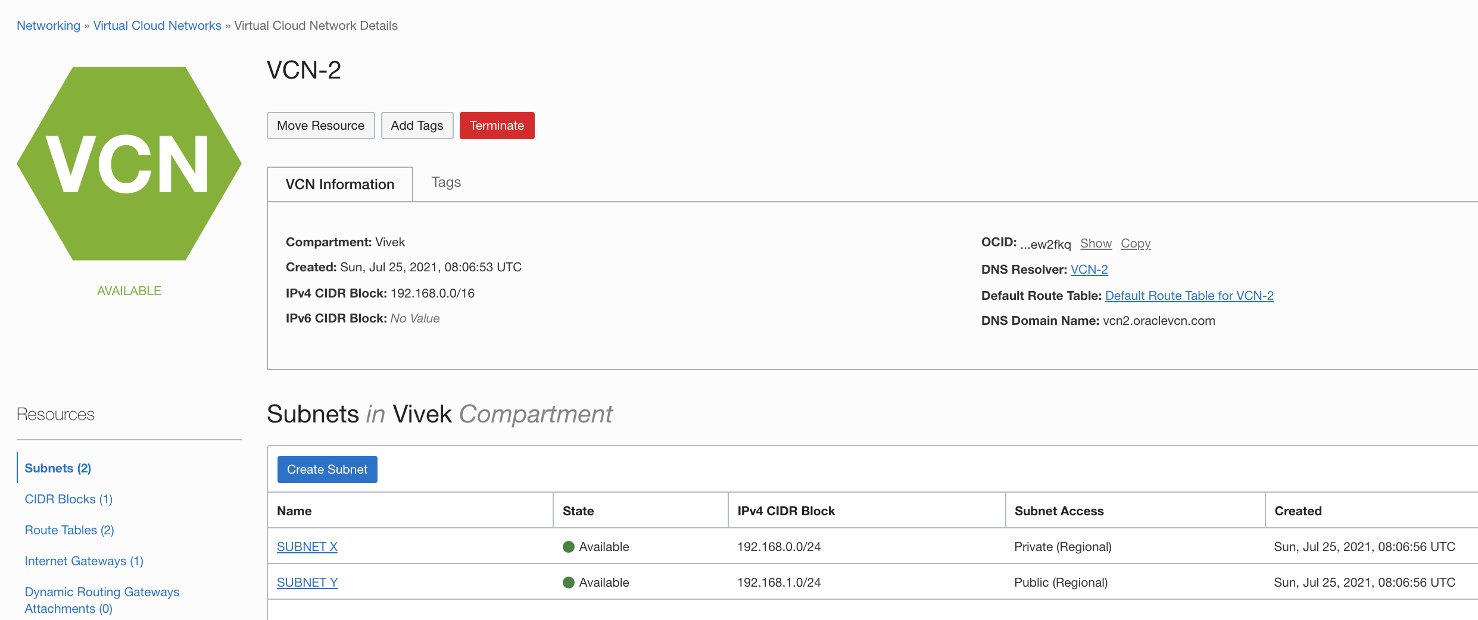Open Default Route Table for VCN-2

[x=1189, y=295]
